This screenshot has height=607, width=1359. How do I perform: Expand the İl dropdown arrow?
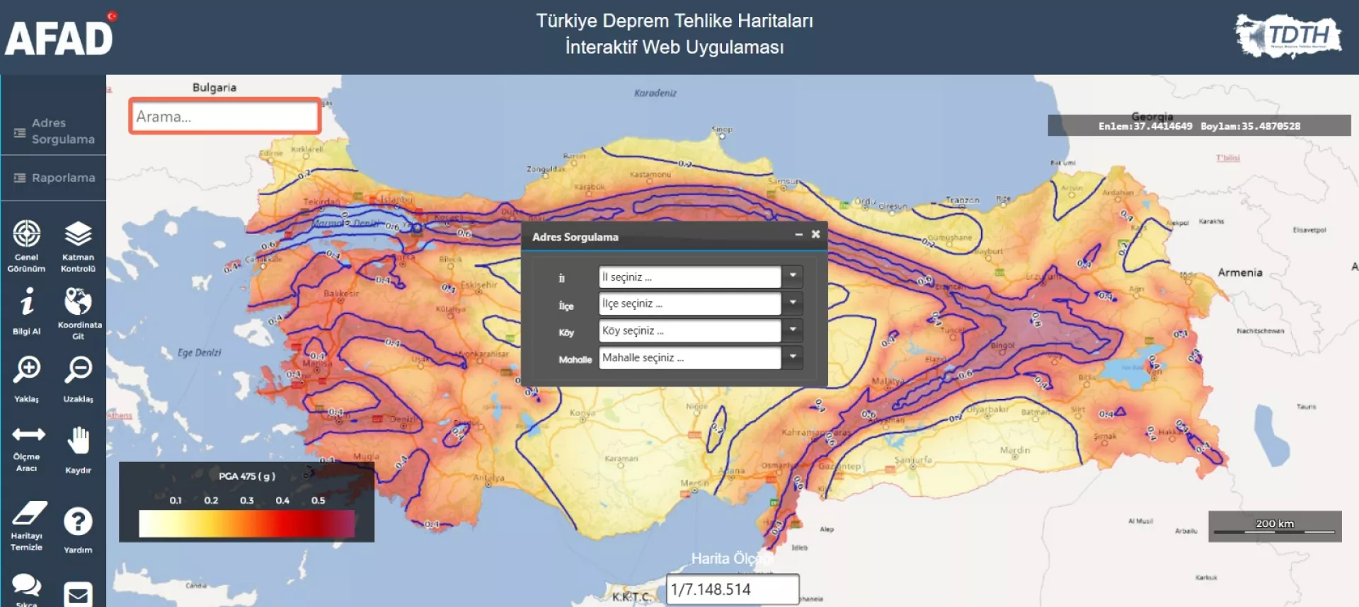point(793,277)
